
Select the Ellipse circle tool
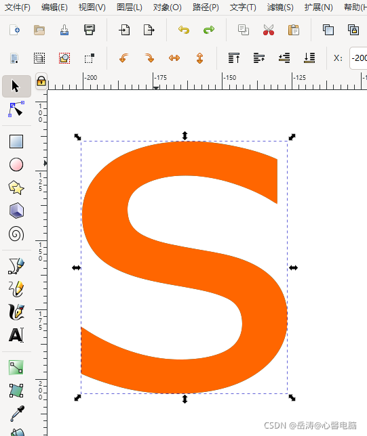click(x=16, y=165)
